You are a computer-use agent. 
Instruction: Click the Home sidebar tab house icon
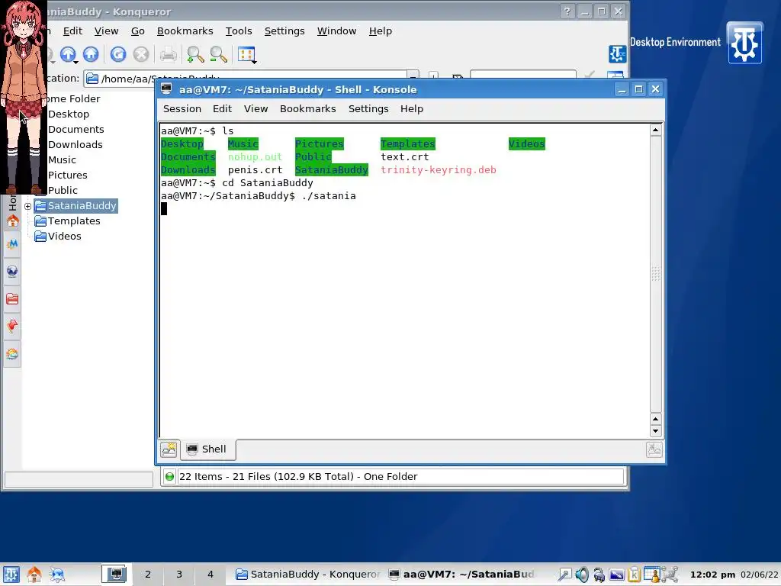12,221
